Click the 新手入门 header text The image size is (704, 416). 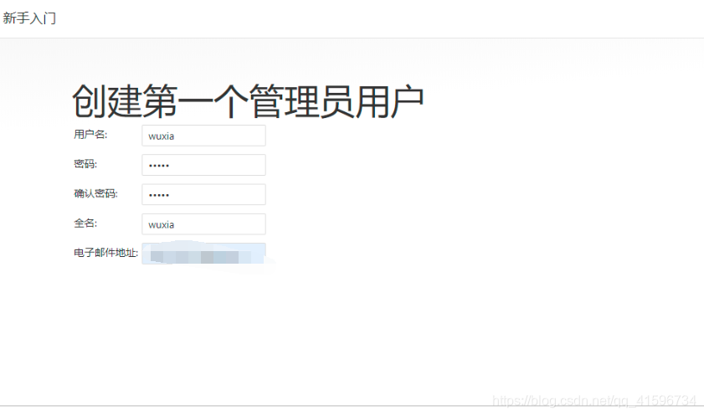(29, 18)
